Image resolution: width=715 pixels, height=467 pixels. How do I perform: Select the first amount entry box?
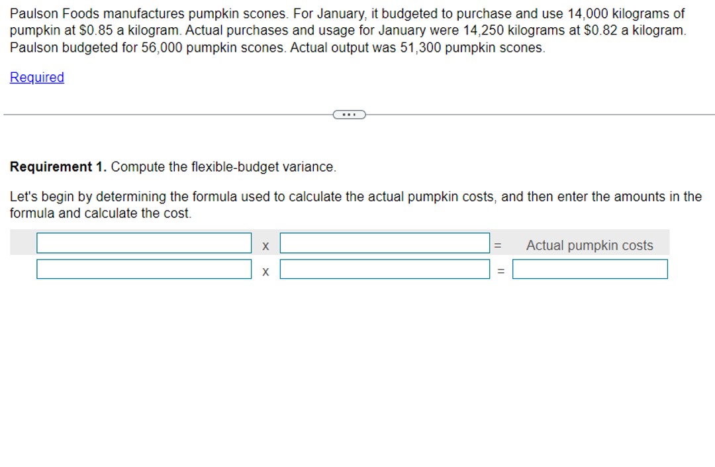point(385,242)
